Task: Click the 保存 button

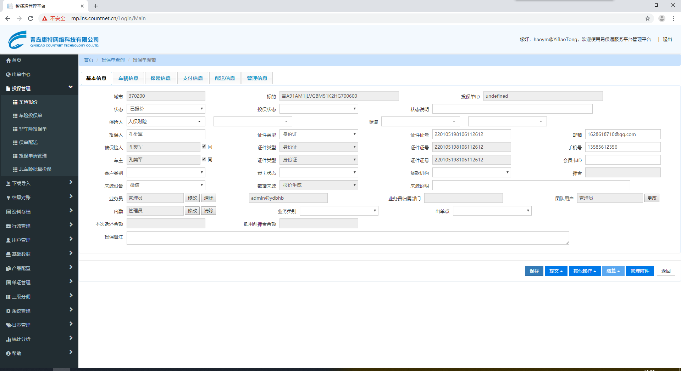Action: tap(534, 271)
